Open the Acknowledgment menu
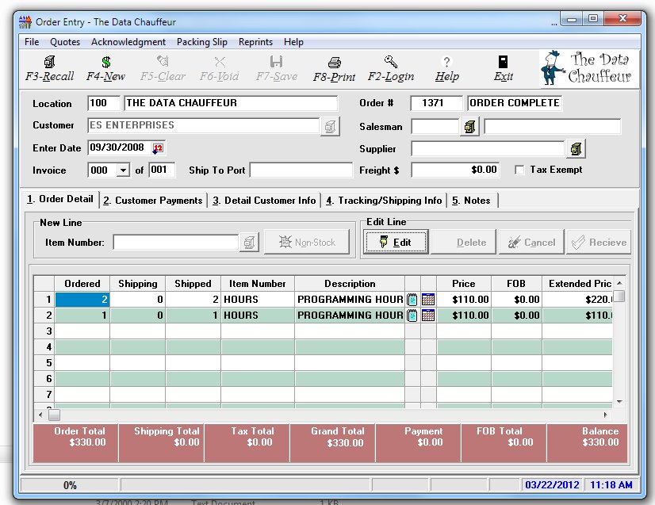 [128, 42]
